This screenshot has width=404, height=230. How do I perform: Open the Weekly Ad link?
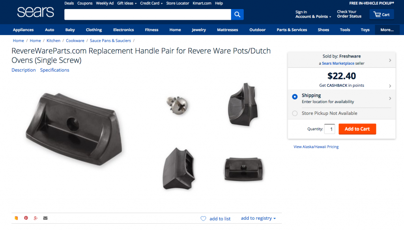tap(105, 3)
